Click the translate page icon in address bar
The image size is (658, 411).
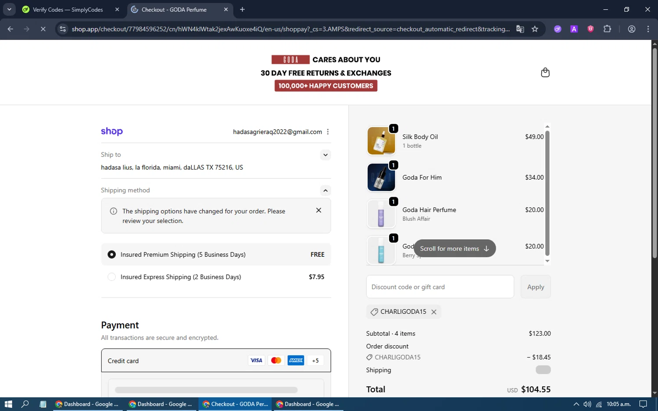[x=520, y=29]
